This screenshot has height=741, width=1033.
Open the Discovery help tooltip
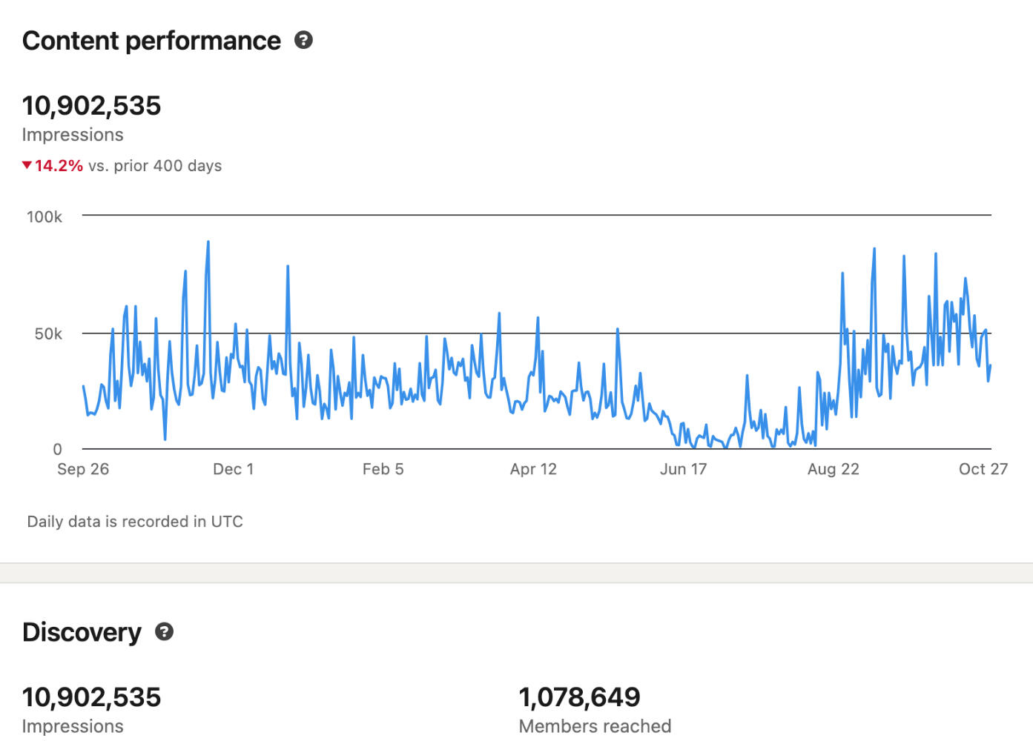[165, 632]
